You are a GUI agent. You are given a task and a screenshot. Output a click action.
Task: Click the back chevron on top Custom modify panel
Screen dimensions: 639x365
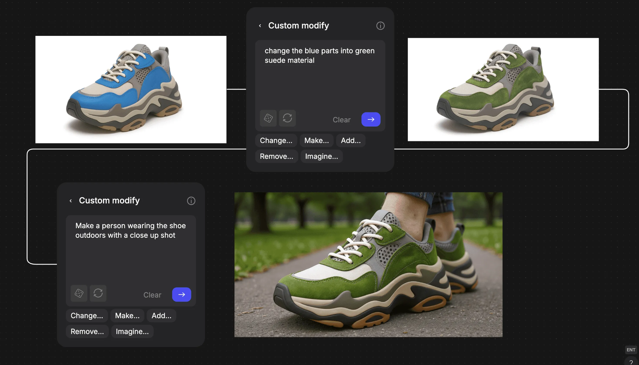tap(260, 26)
